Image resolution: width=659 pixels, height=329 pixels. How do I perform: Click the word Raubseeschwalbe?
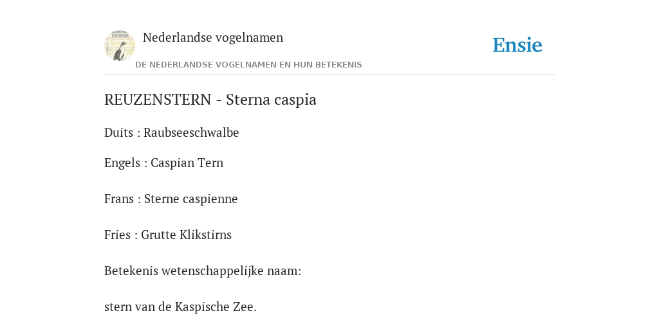coord(191,132)
